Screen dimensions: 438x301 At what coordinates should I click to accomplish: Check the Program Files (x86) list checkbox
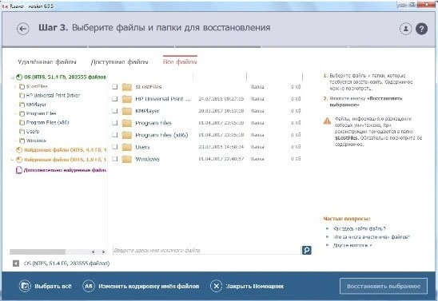click(115, 135)
